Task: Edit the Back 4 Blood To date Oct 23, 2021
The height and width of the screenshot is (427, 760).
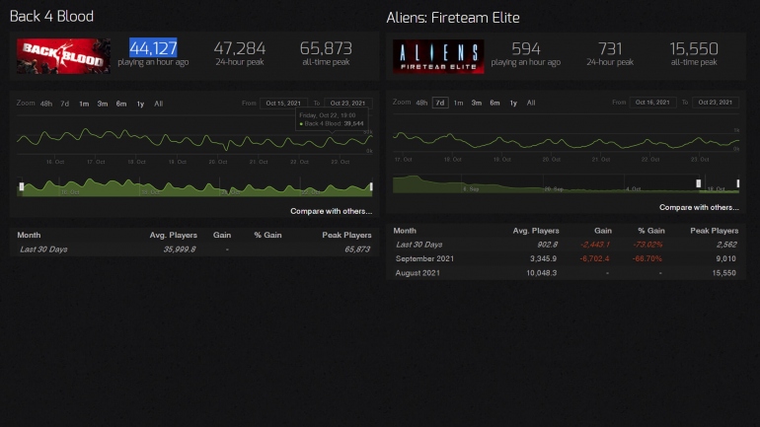Action: pyautogui.click(x=347, y=104)
